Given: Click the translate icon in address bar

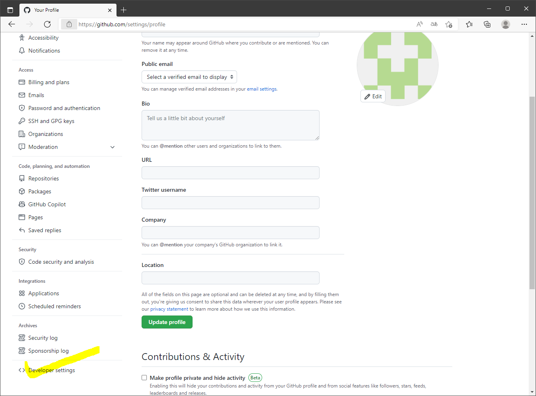Looking at the screenshot, I should click(x=434, y=24).
